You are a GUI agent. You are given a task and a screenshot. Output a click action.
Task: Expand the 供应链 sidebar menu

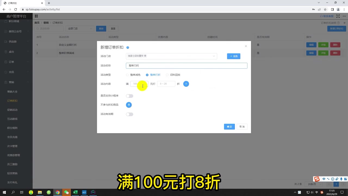click(x=16, y=42)
